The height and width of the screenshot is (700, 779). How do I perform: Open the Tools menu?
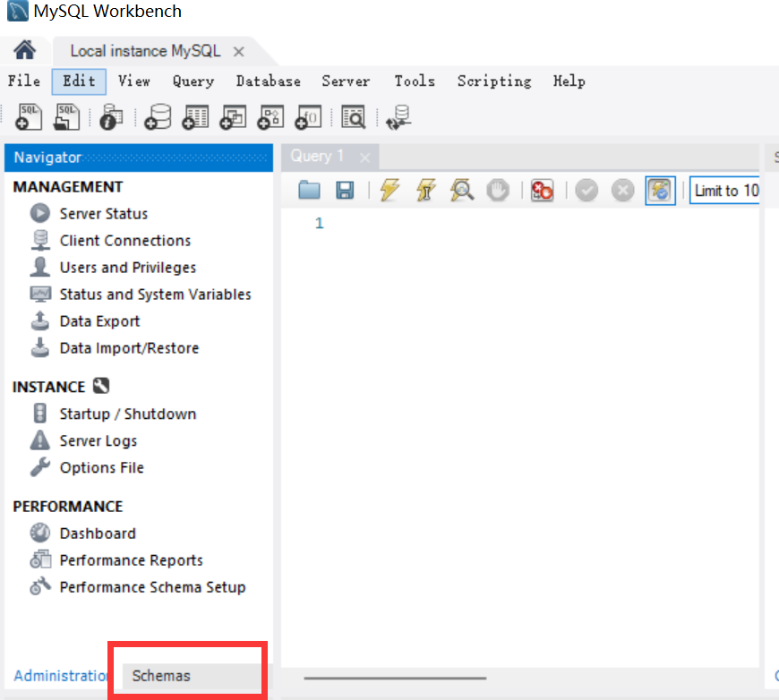coord(415,81)
